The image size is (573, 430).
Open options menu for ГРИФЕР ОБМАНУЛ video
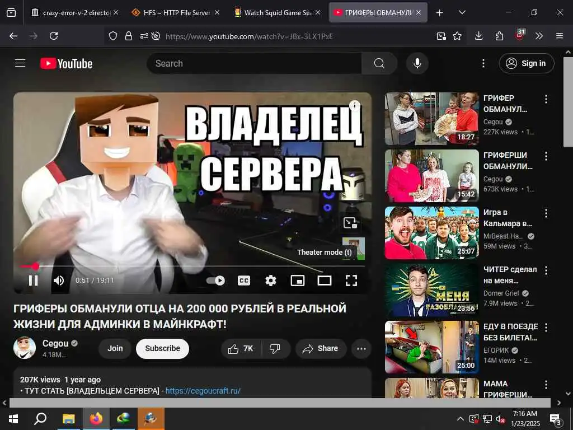(546, 99)
